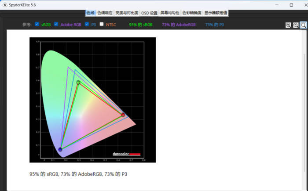The width and height of the screenshot is (308, 191).
Task: Click the zoom out magnifier icon
Action: point(296,25)
